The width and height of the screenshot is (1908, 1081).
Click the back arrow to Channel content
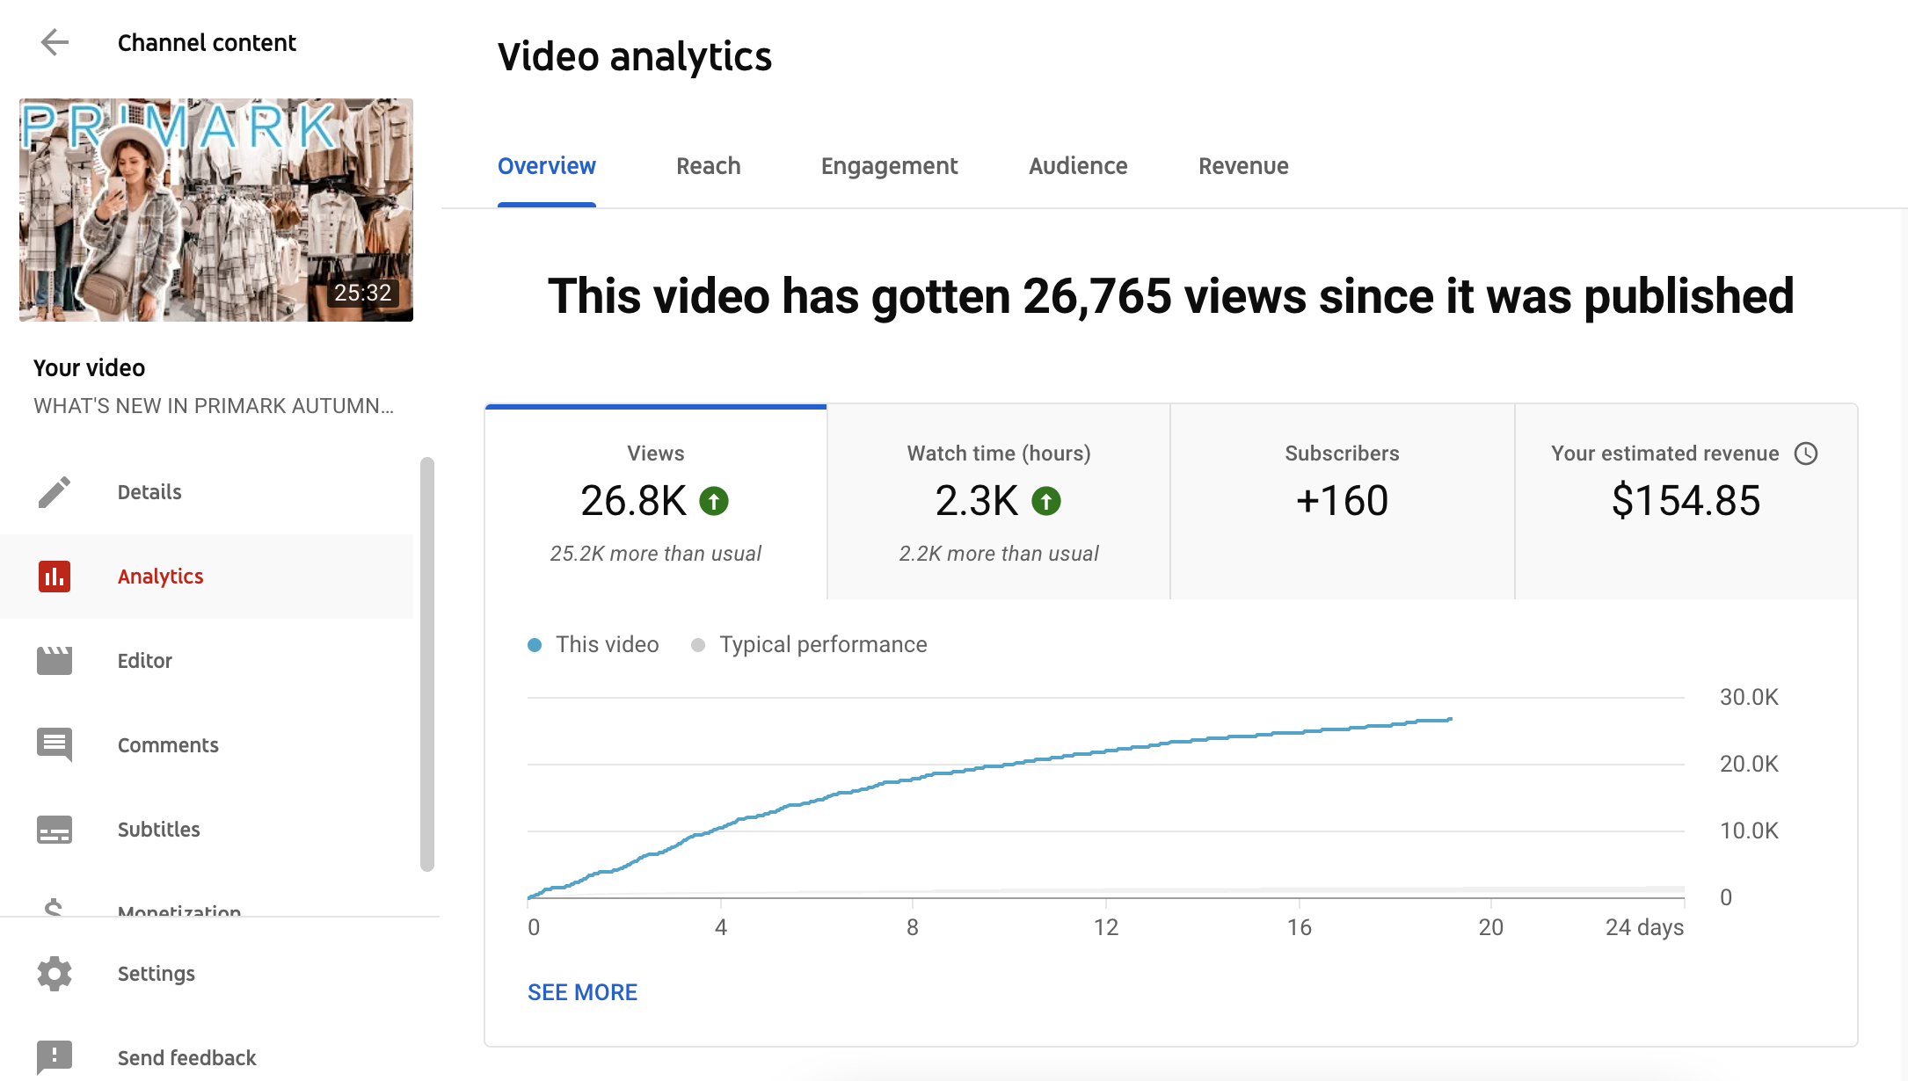pos(55,42)
